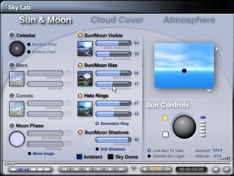Click the yellow key icon

pyautogui.click(x=156, y=169)
